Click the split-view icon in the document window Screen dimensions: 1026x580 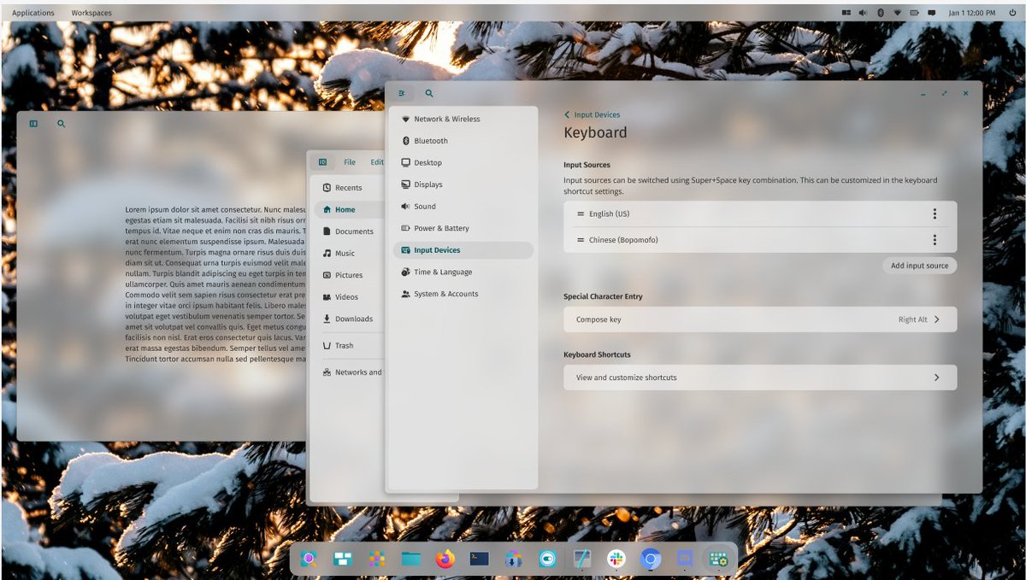tap(32, 123)
